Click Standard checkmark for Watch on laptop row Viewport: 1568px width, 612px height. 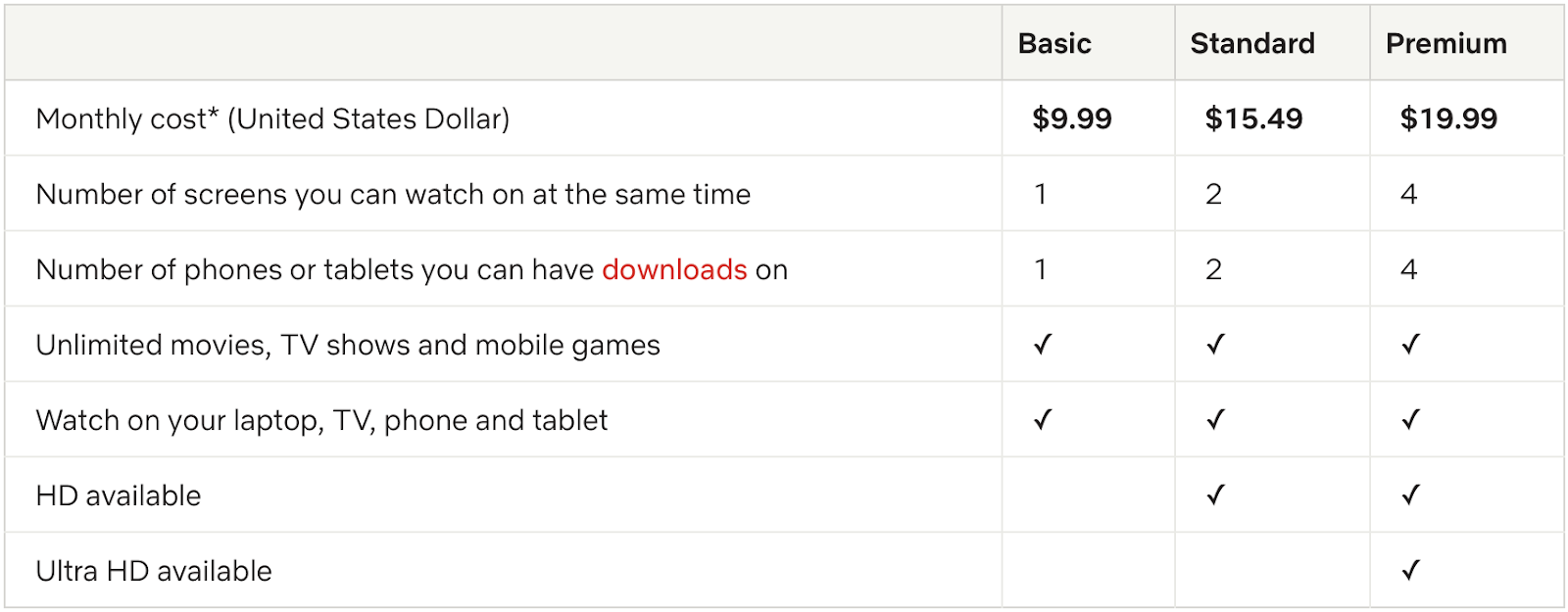[1215, 420]
